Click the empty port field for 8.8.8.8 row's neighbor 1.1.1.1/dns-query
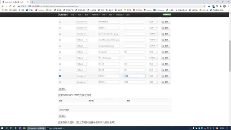 tap(135, 58)
